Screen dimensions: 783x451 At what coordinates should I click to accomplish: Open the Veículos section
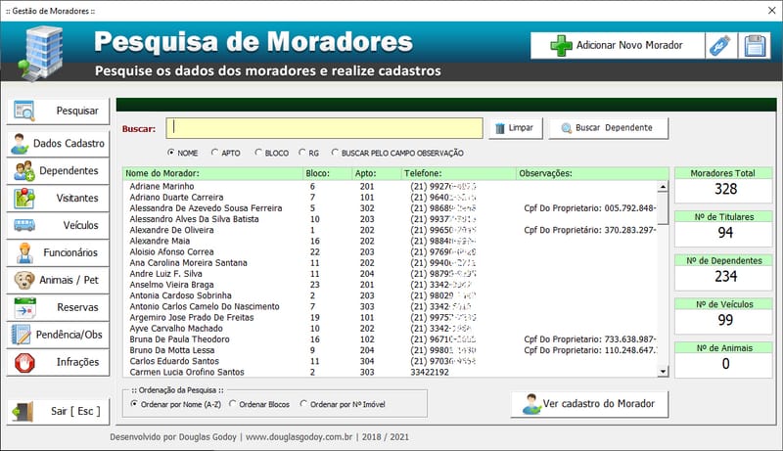58,225
